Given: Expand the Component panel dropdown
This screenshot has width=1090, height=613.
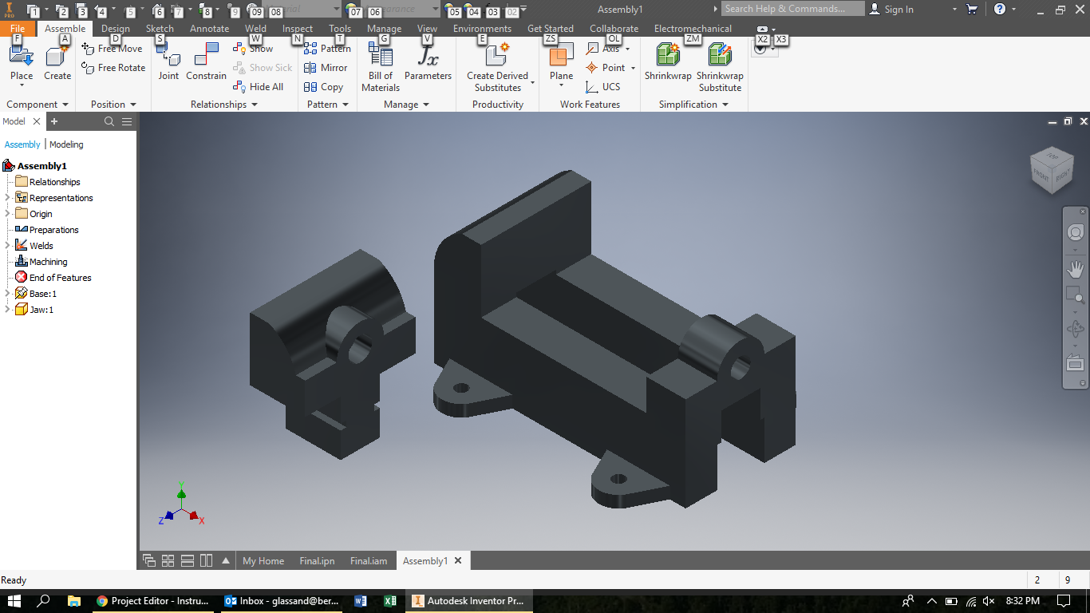Looking at the screenshot, I should 65,105.
